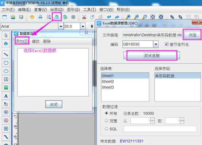
Task: Select the diagonal line drawing tool
Action: tap(6, 54)
